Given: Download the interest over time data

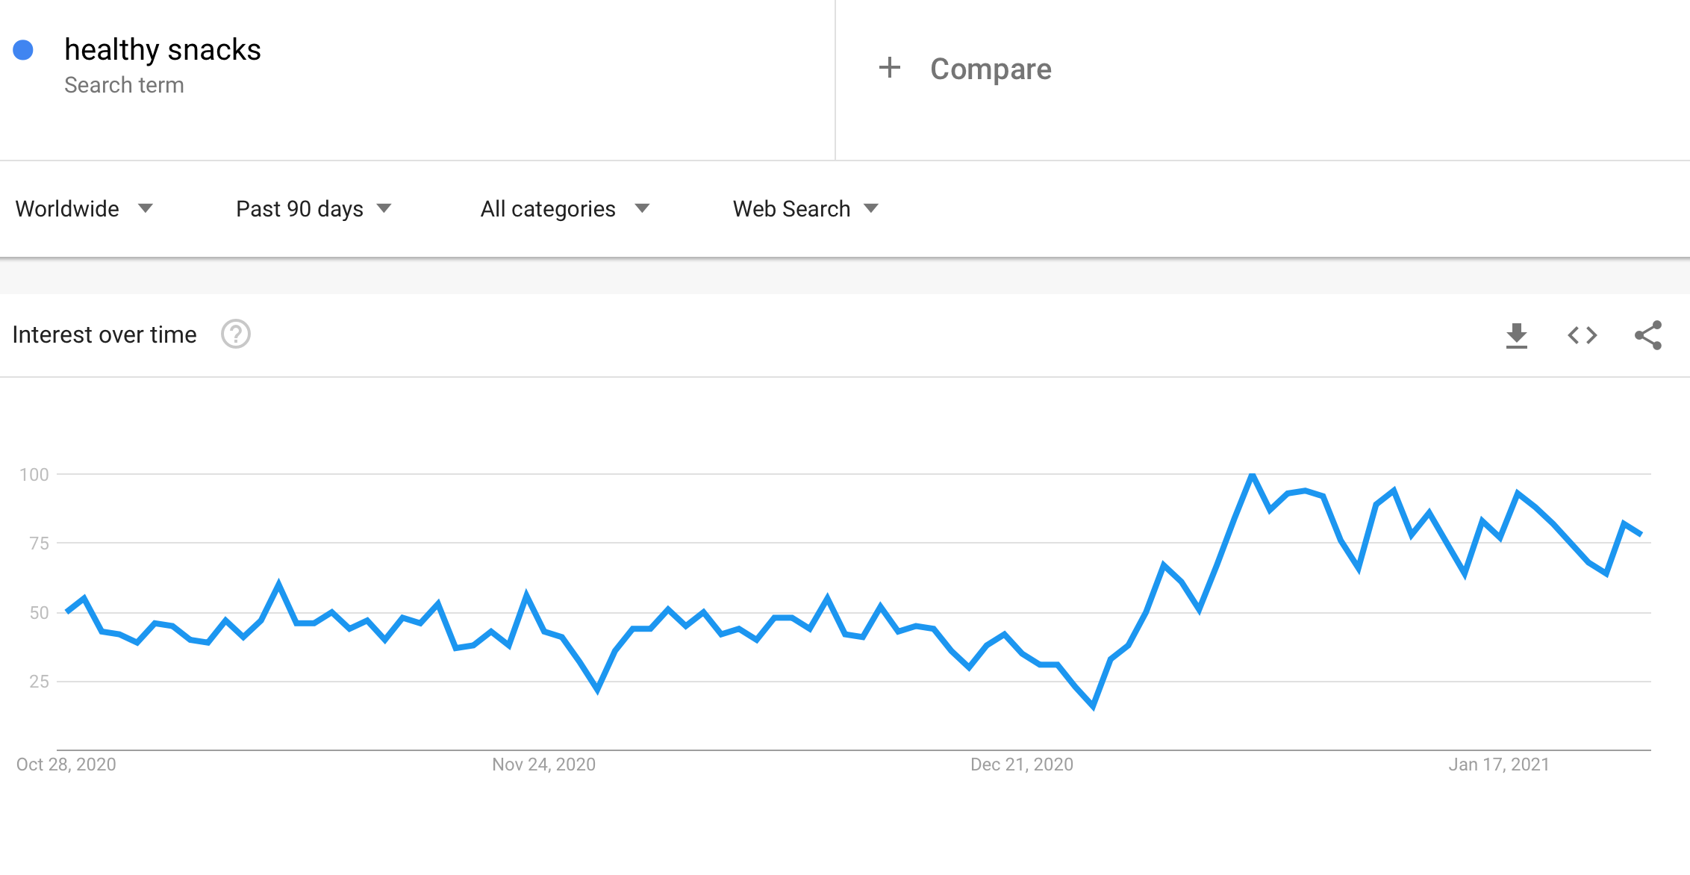Looking at the screenshot, I should pyautogui.click(x=1516, y=335).
